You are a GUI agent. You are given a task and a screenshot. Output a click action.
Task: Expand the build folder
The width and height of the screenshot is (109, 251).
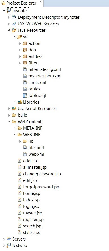coord(9,115)
